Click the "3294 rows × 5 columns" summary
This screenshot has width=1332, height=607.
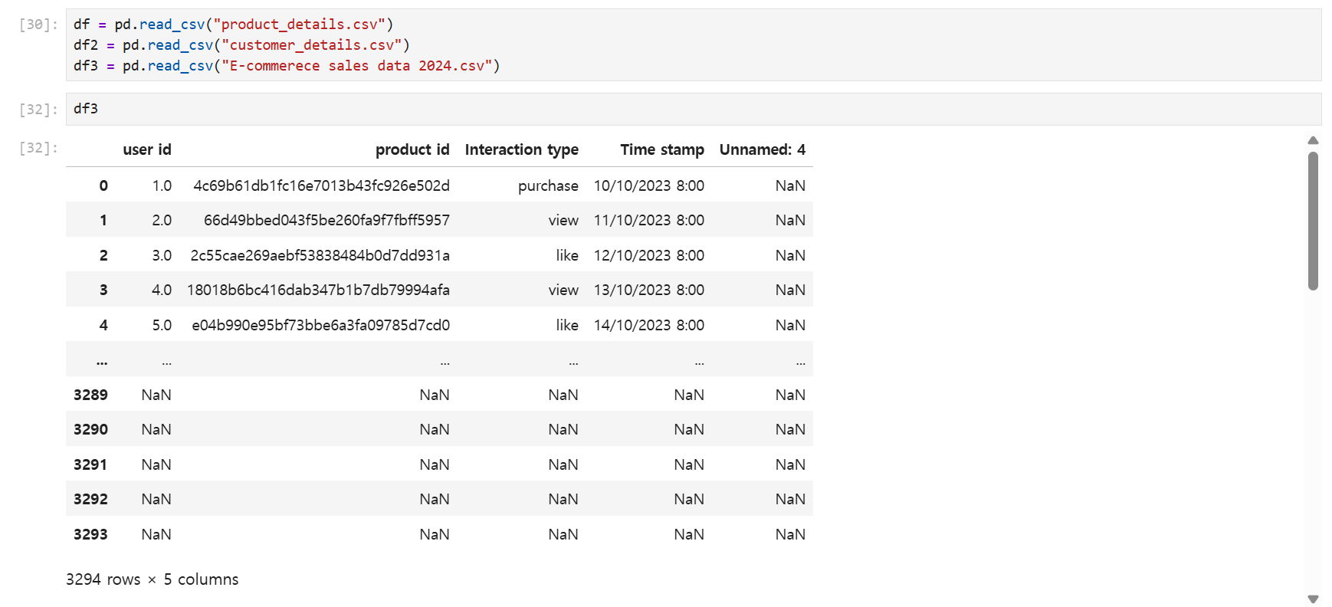[x=152, y=579]
